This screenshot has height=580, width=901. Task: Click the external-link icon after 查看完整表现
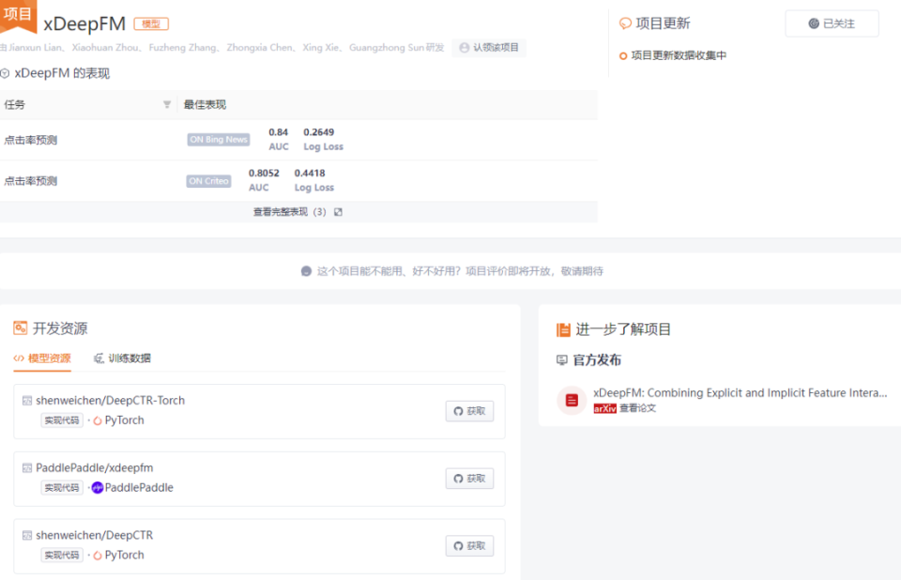click(x=336, y=211)
